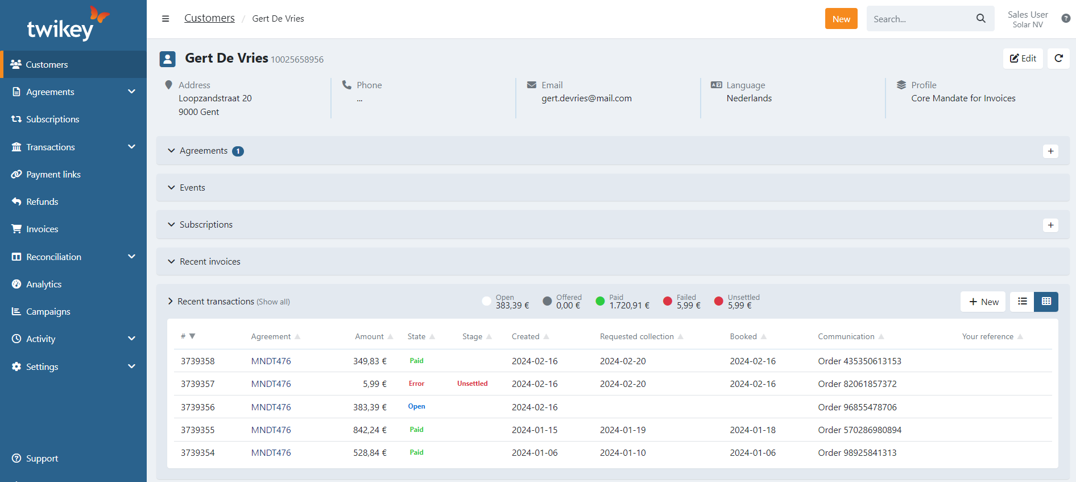Image resolution: width=1076 pixels, height=482 pixels.
Task: Click the refresh icon next to Edit
Action: pos(1058,58)
